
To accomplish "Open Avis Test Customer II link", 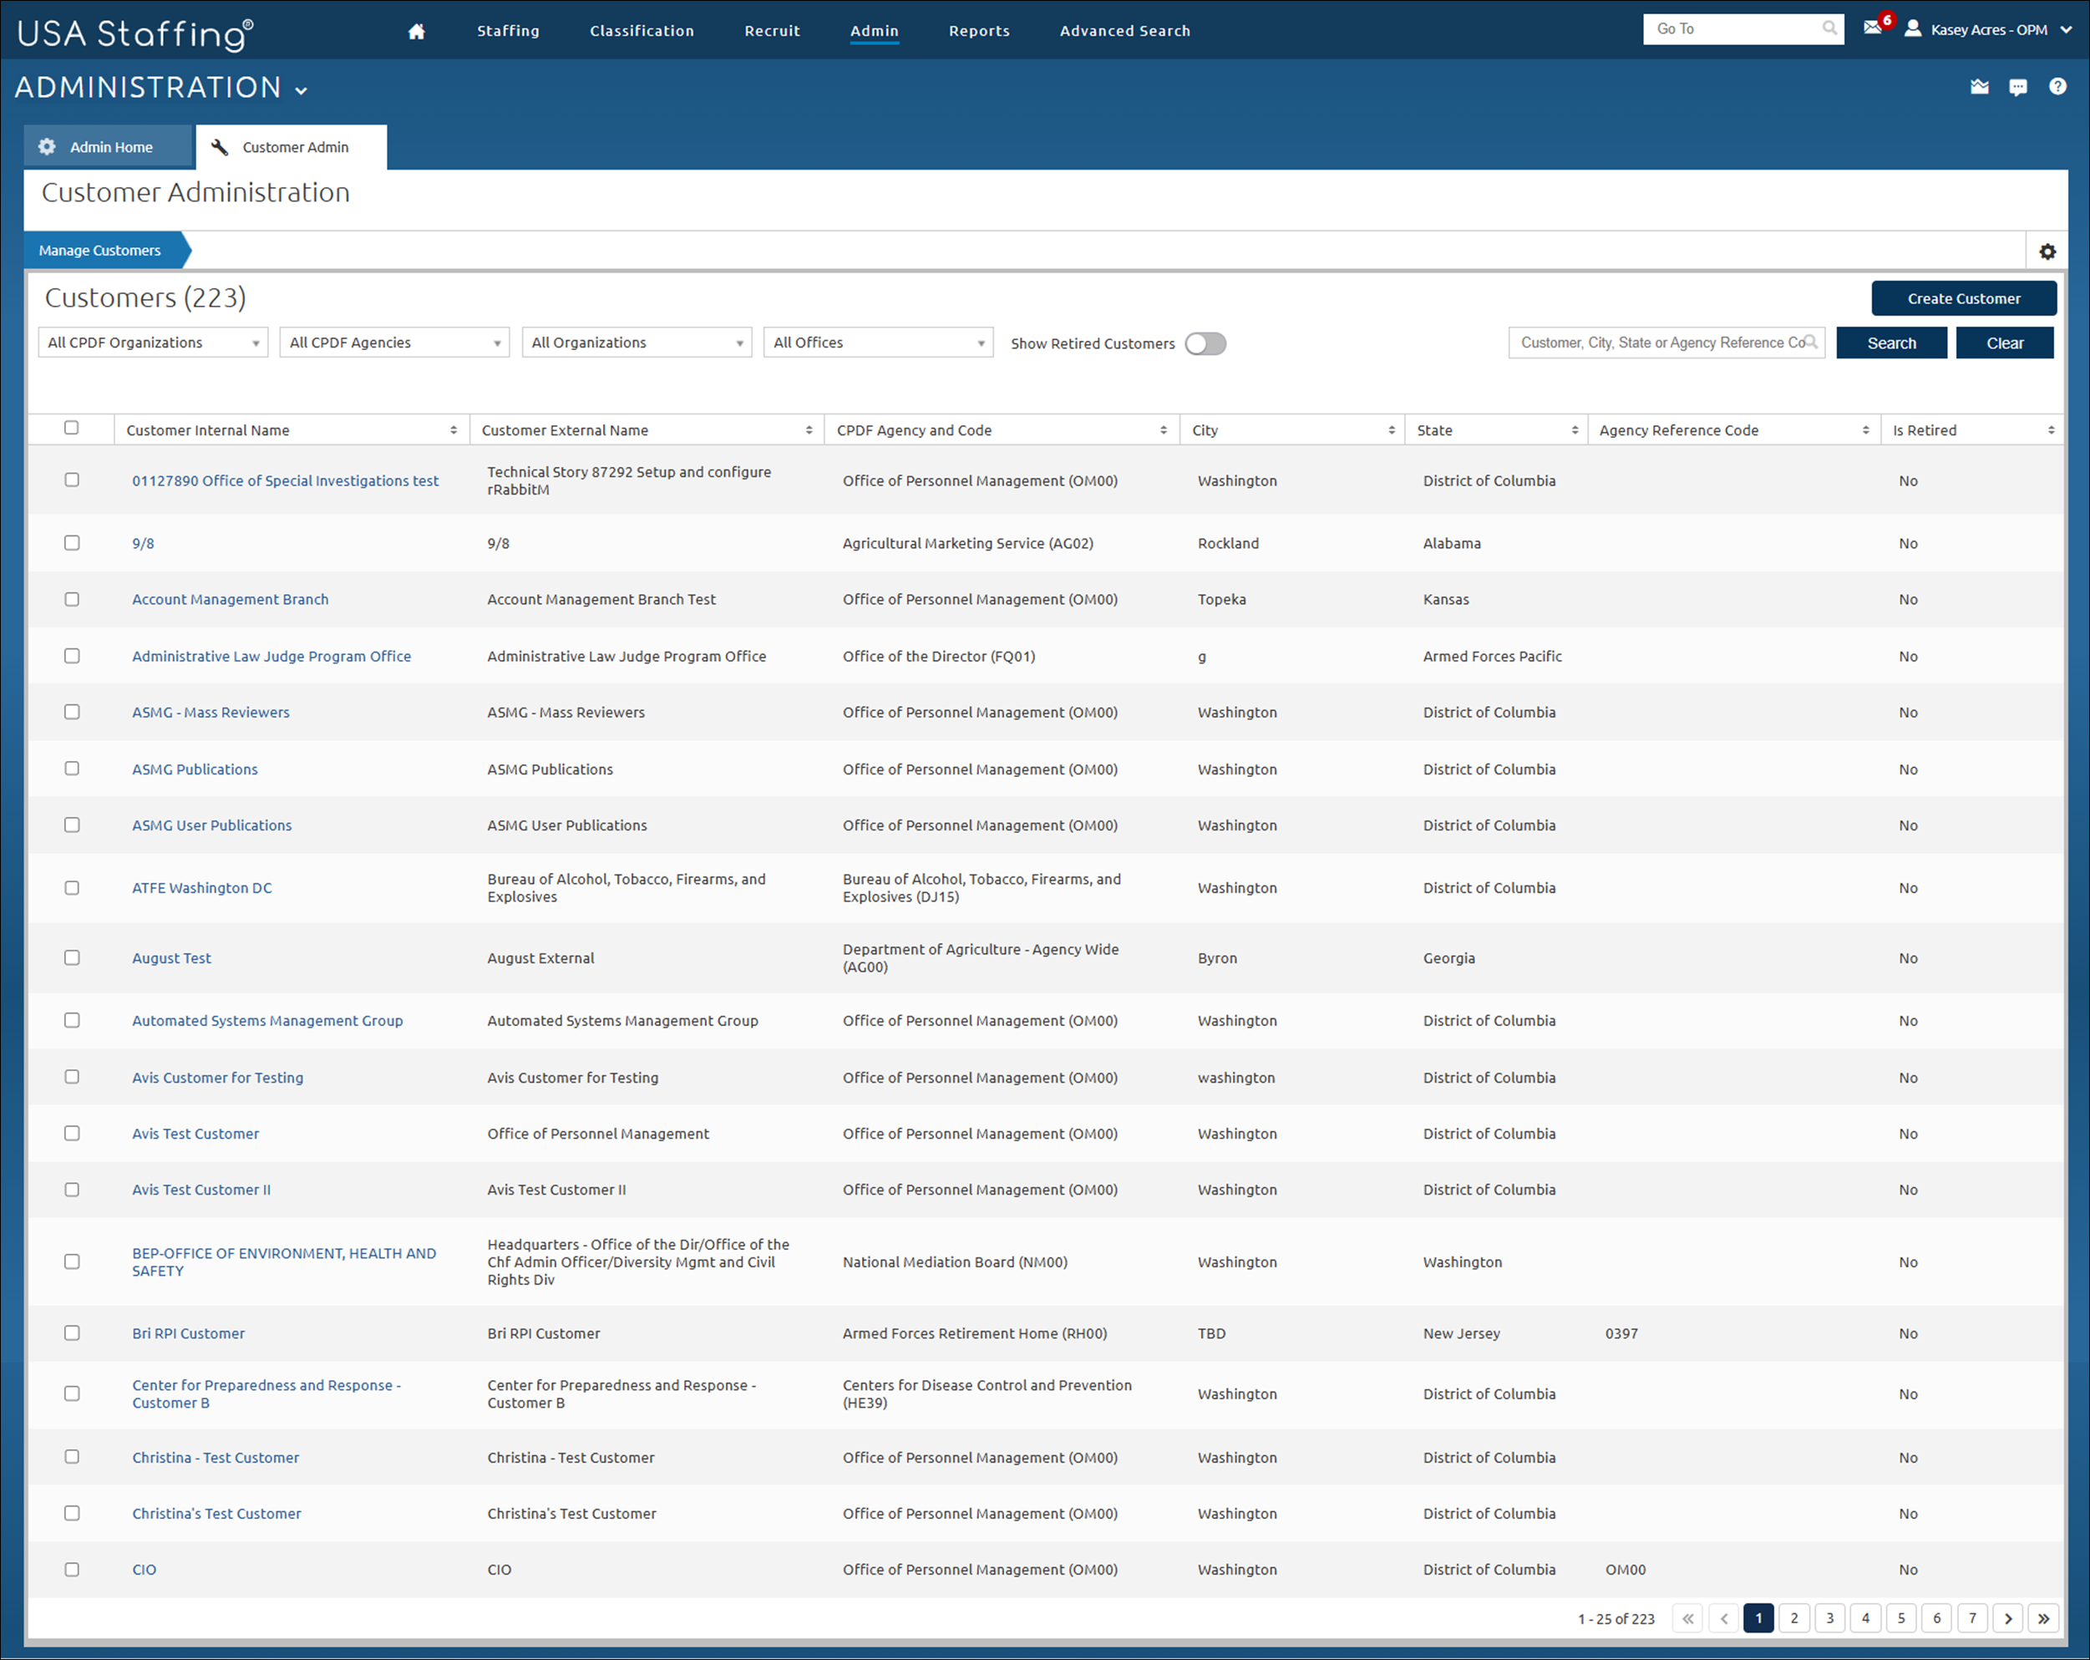I will [x=201, y=1190].
